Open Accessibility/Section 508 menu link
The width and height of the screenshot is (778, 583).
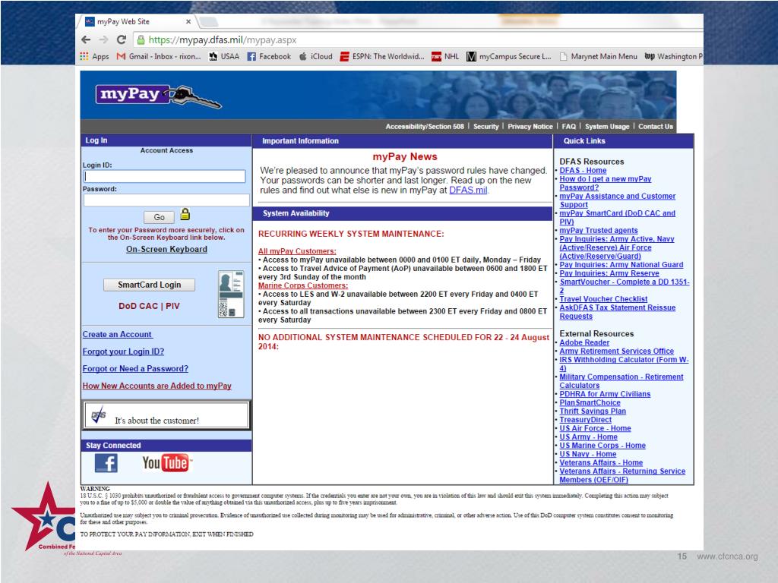(x=425, y=127)
